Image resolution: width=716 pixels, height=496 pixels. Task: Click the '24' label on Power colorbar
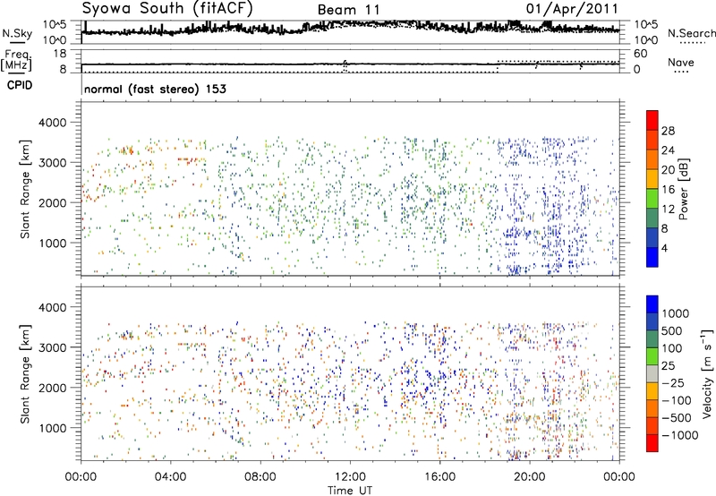point(668,150)
